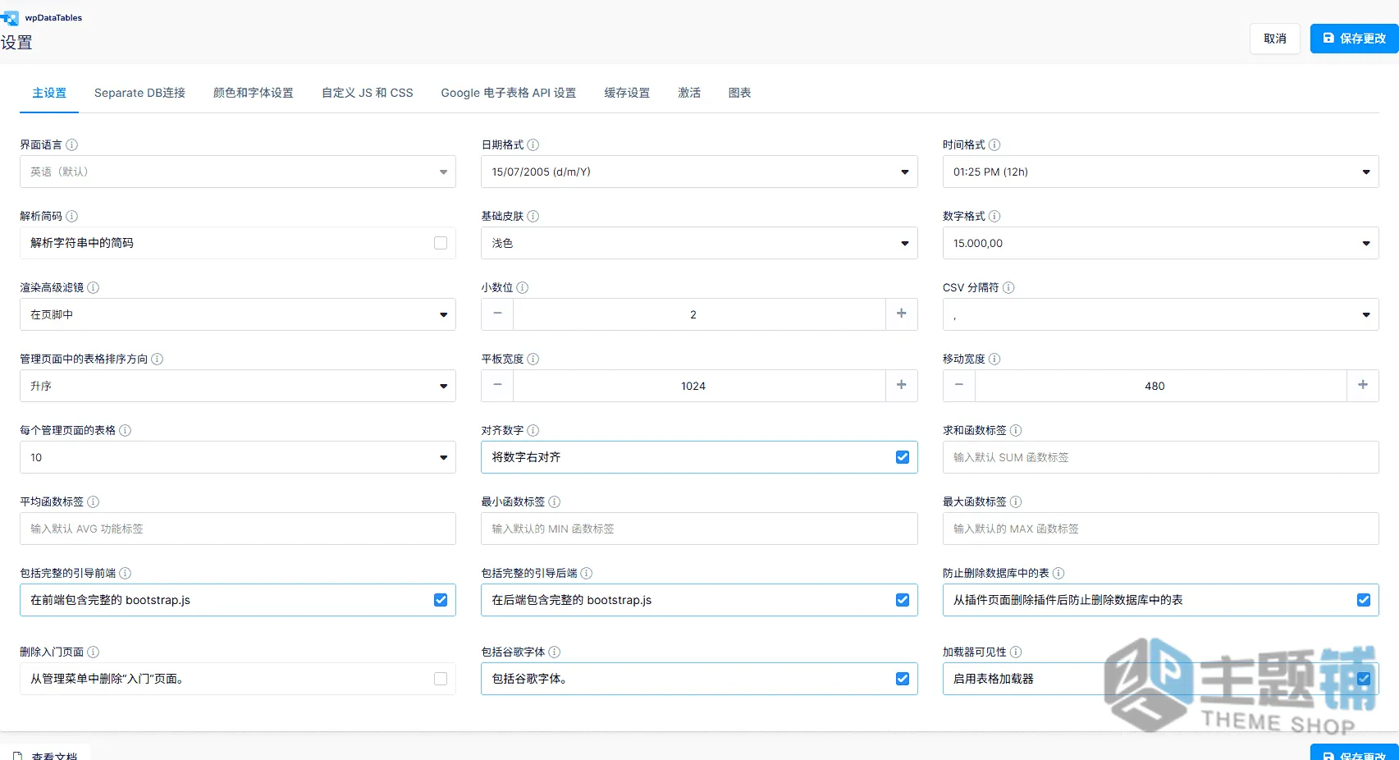Switch to the 图表 tab
Image resolution: width=1399 pixels, height=760 pixels.
click(740, 93)
